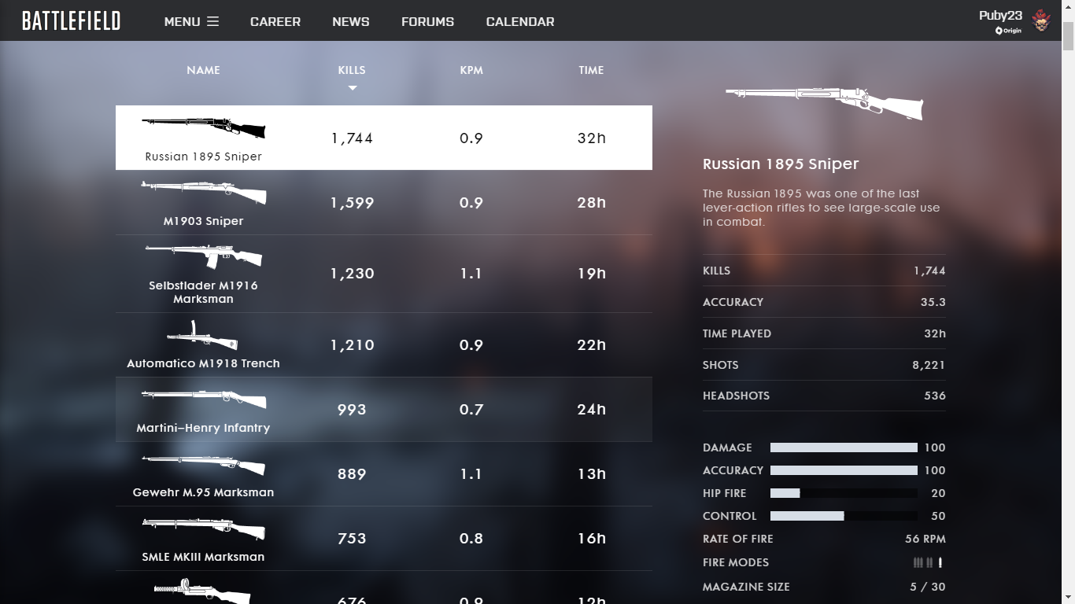The height and width of the screenshot is (604, 1075).
Task: Click the 889 kills value
Action: pos(352,474)
